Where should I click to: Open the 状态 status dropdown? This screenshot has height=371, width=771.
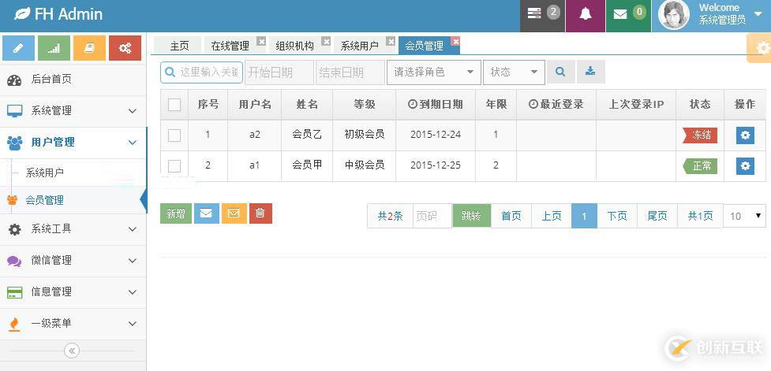tap(514, 72)
